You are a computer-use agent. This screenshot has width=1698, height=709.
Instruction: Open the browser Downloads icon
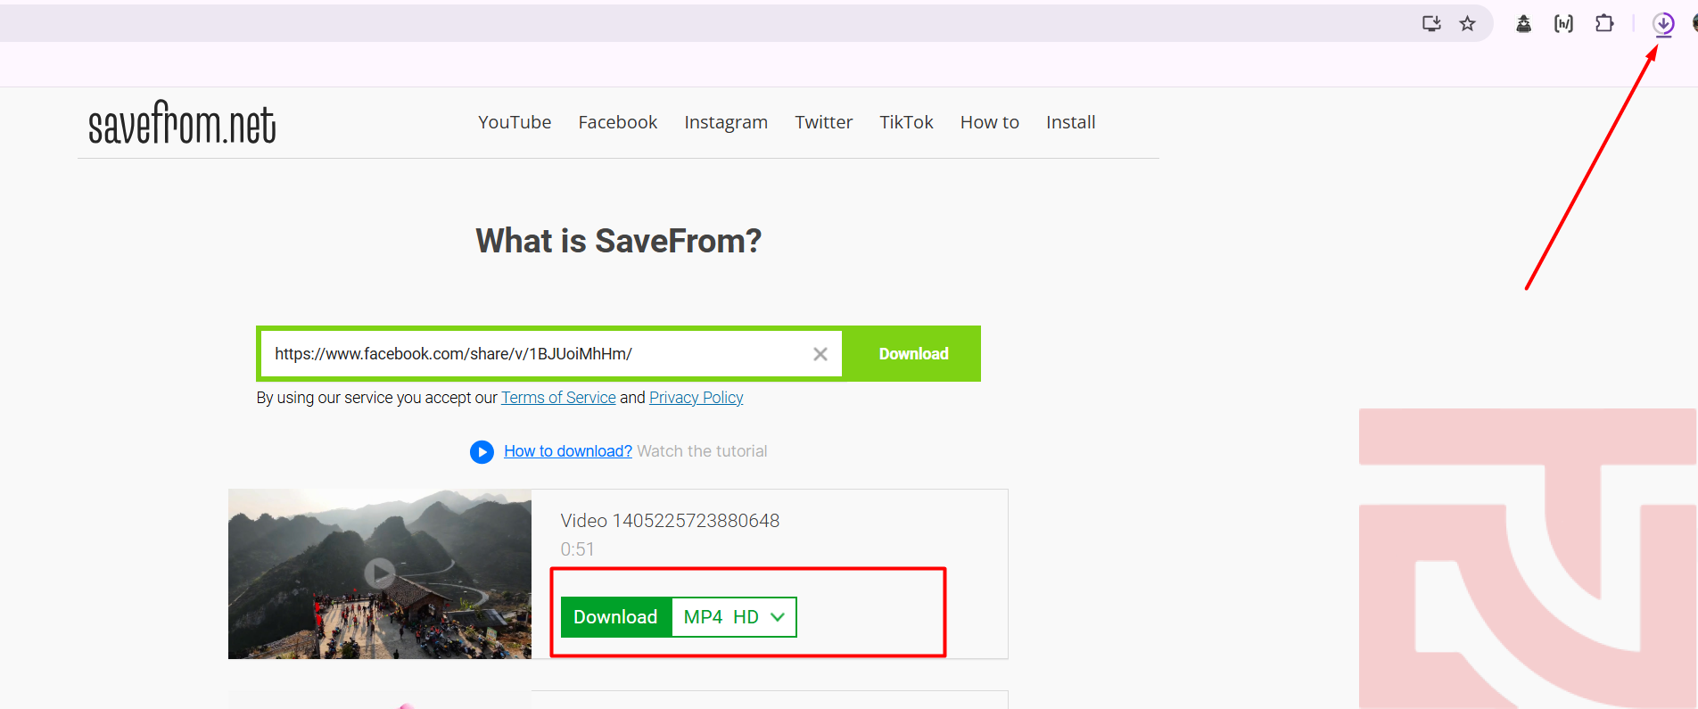point(1663,24)
